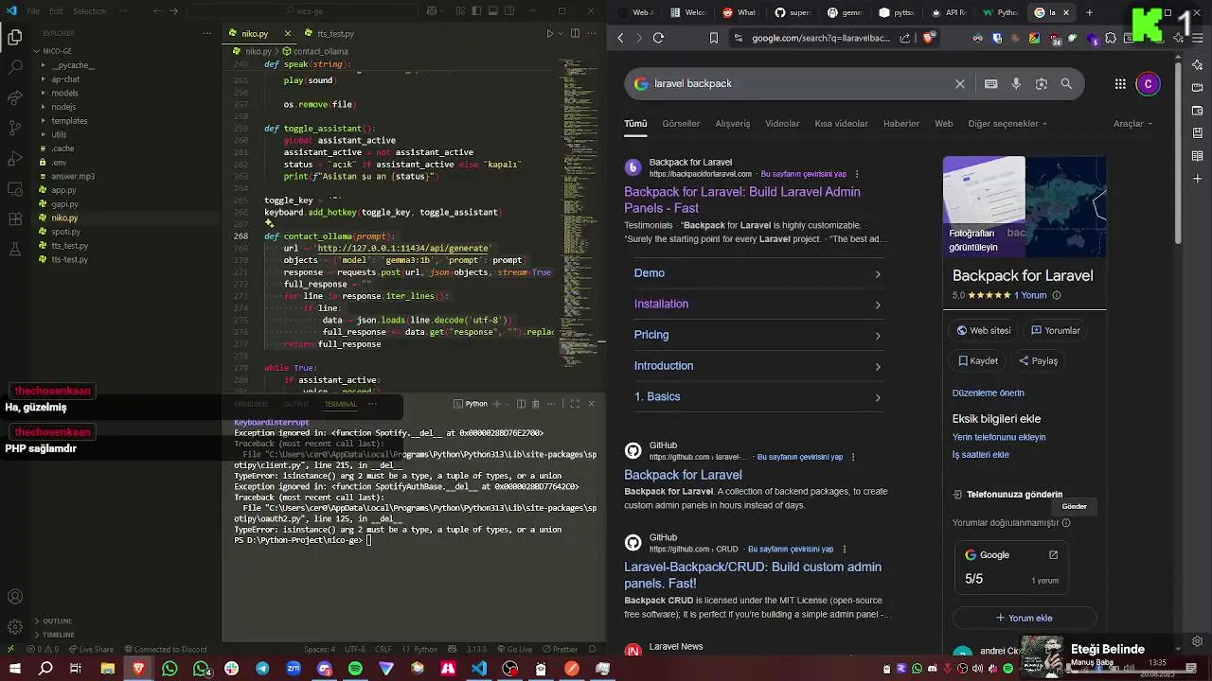The width and height of the screenshot is (1212, 681).
Task: Bookmark the current page in the browser
Action: tap(714, 38)
